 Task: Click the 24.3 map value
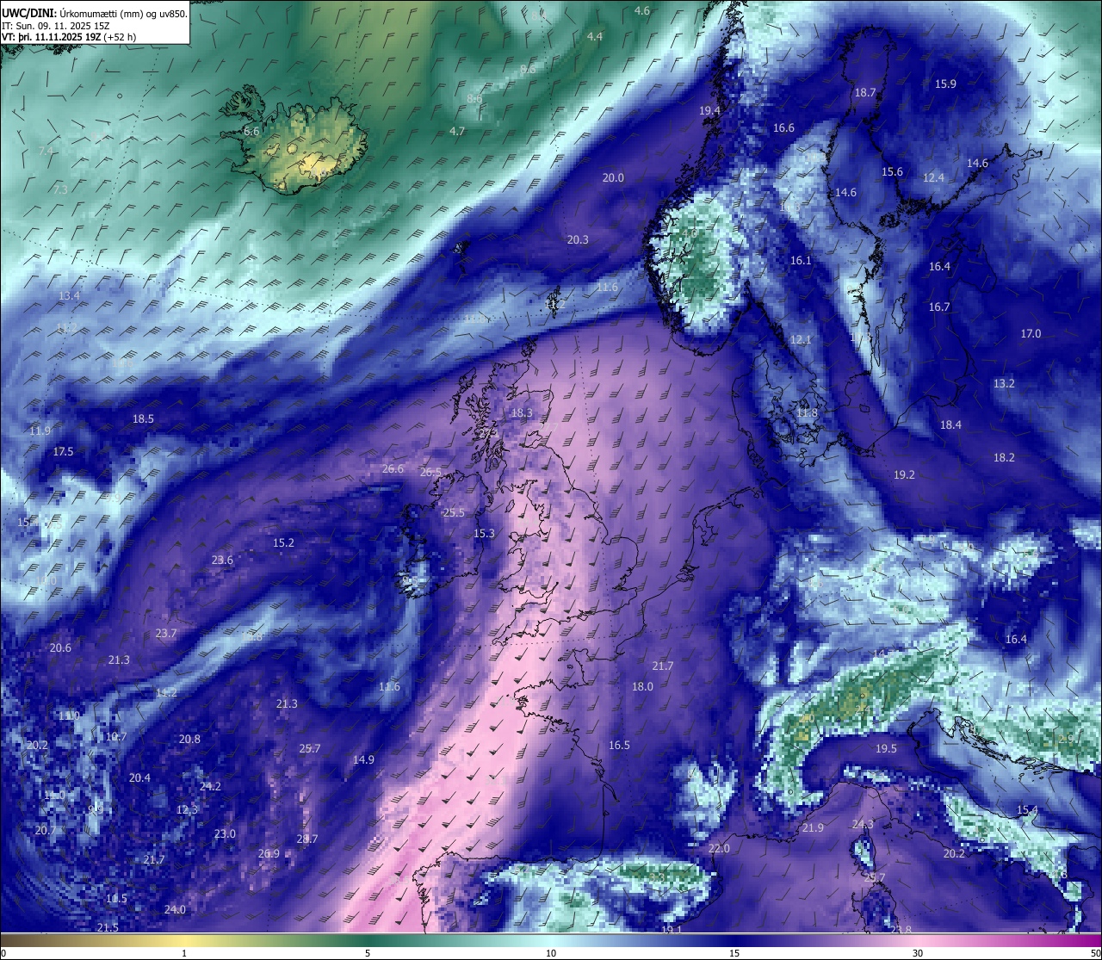click(x=863, y=825)
